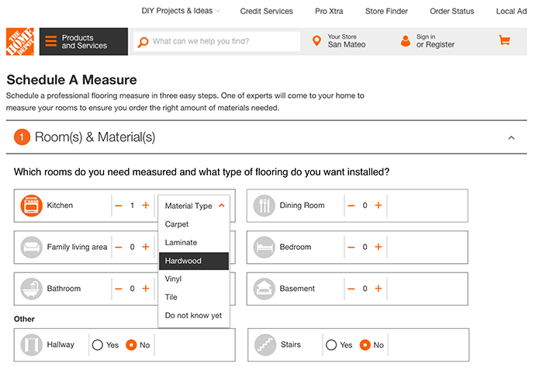This screenshot has height=388, width=543.
Task: Choose Do not know yet option
Action: [194, 316]
